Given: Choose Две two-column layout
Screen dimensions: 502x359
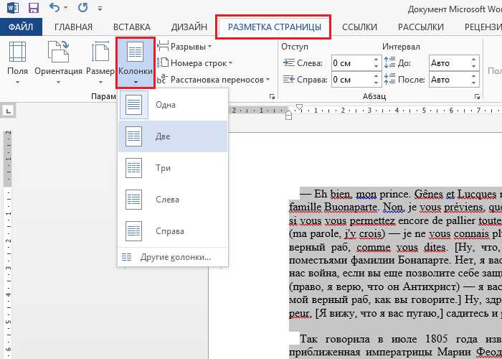Looking at the screenshot, I should 173,136.
